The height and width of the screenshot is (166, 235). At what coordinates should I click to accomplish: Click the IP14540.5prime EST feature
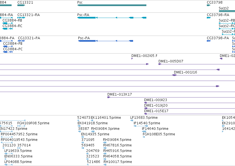(x=141, y=126)
